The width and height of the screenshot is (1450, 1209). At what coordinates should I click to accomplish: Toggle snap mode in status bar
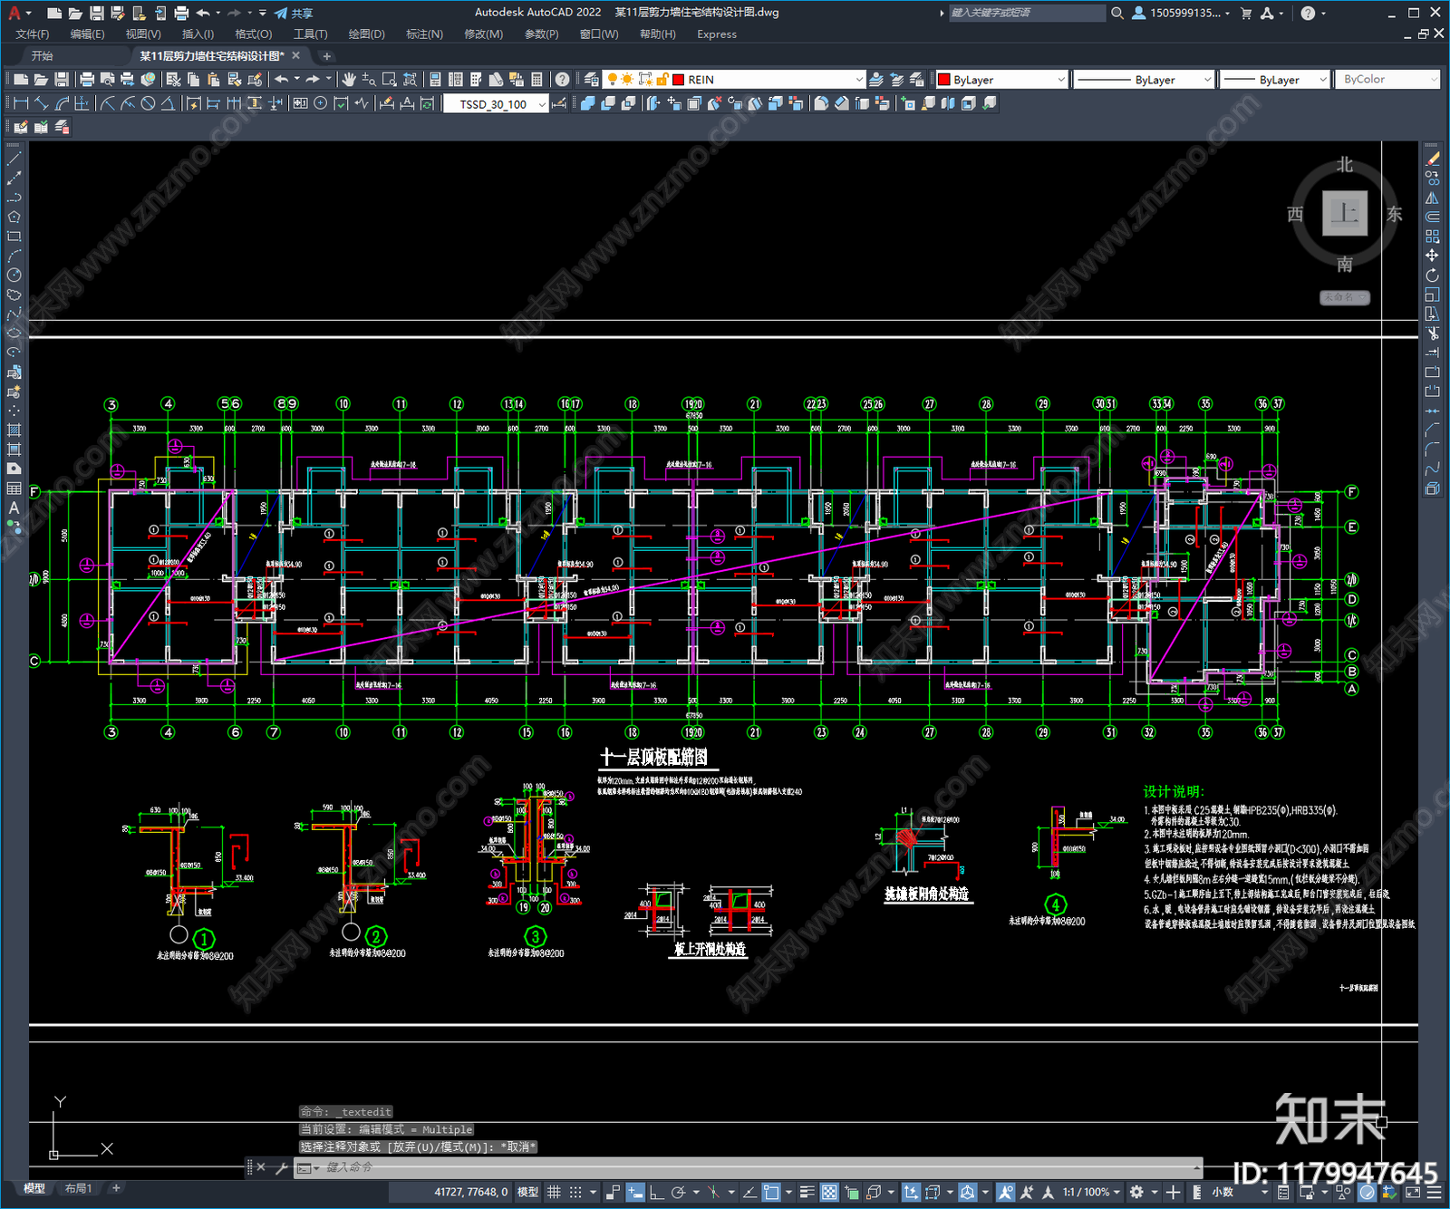coord(575,1192)
